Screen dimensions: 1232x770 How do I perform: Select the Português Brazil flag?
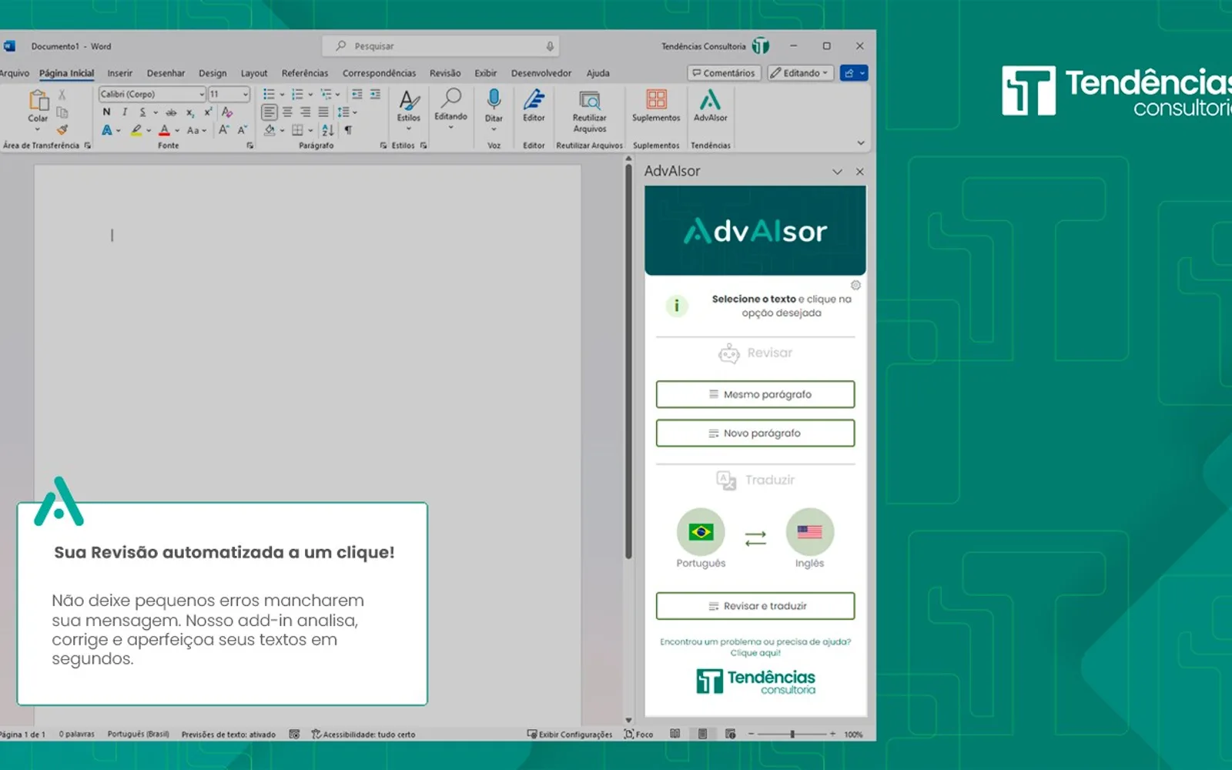point(701,532)
